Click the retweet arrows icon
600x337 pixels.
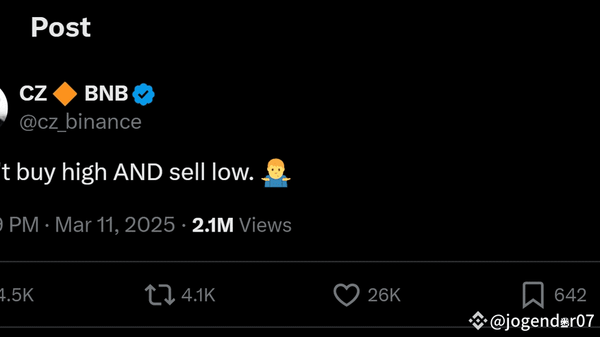pos(159,295)
